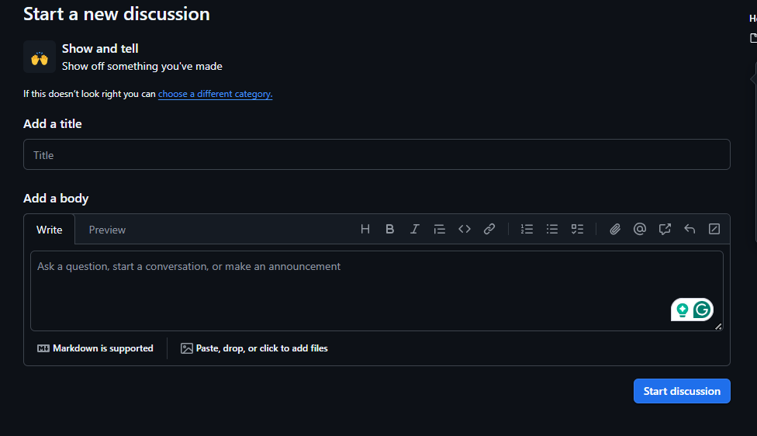This screenshot has height=436, width=757.
Task: Select the Write tab
Action: (50, 230)
